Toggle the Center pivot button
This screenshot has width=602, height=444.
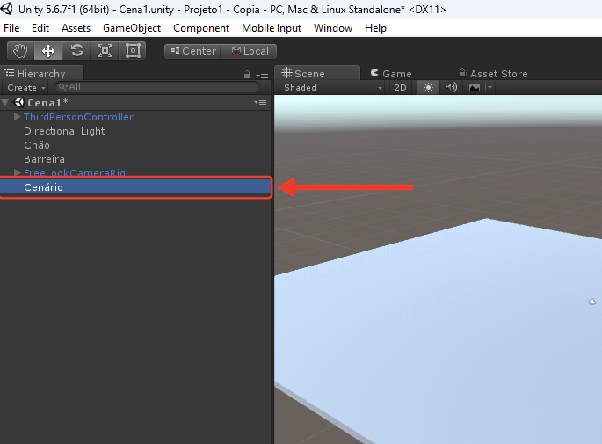point(193,51)
